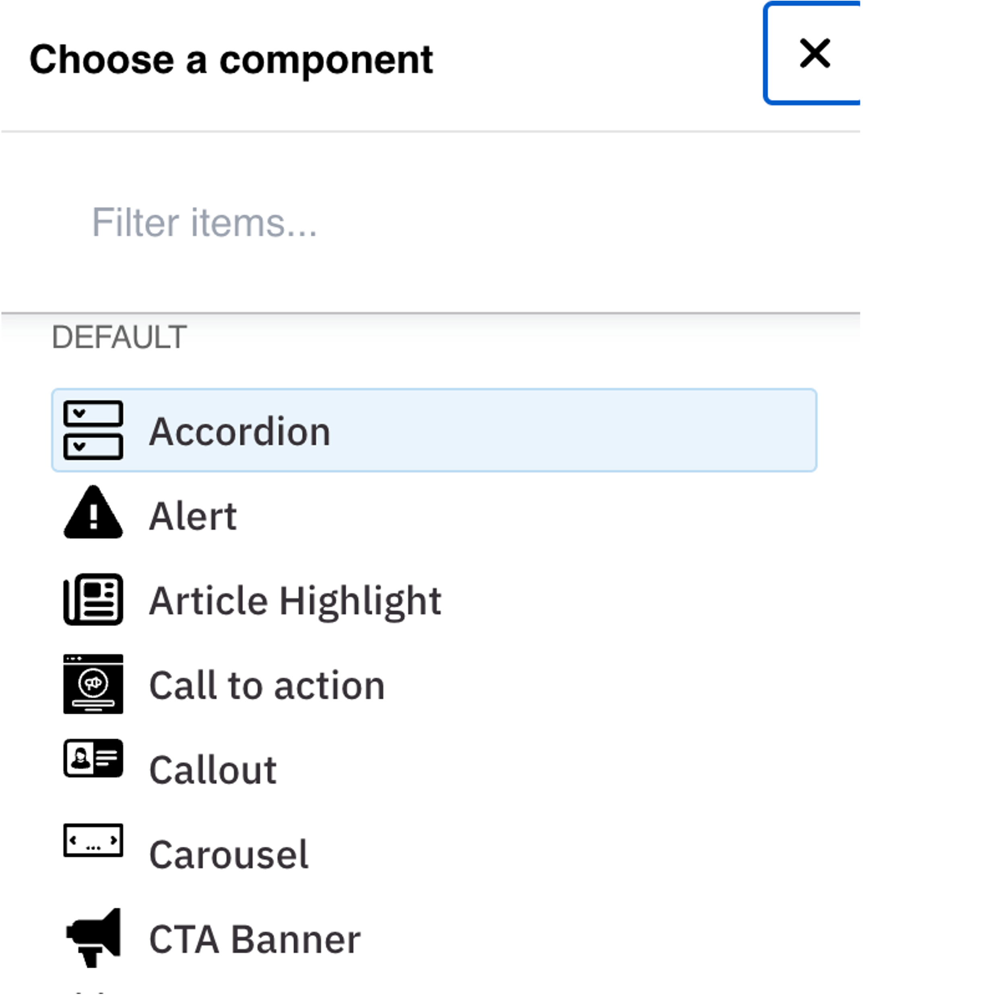Pick the Article Highlight component label
The image size is (996, 996).
coord(295,601)
